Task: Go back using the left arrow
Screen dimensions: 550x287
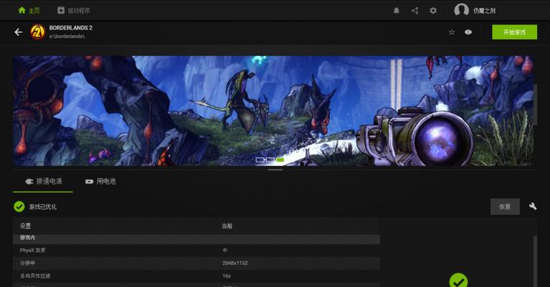Action: coord(18,32)
